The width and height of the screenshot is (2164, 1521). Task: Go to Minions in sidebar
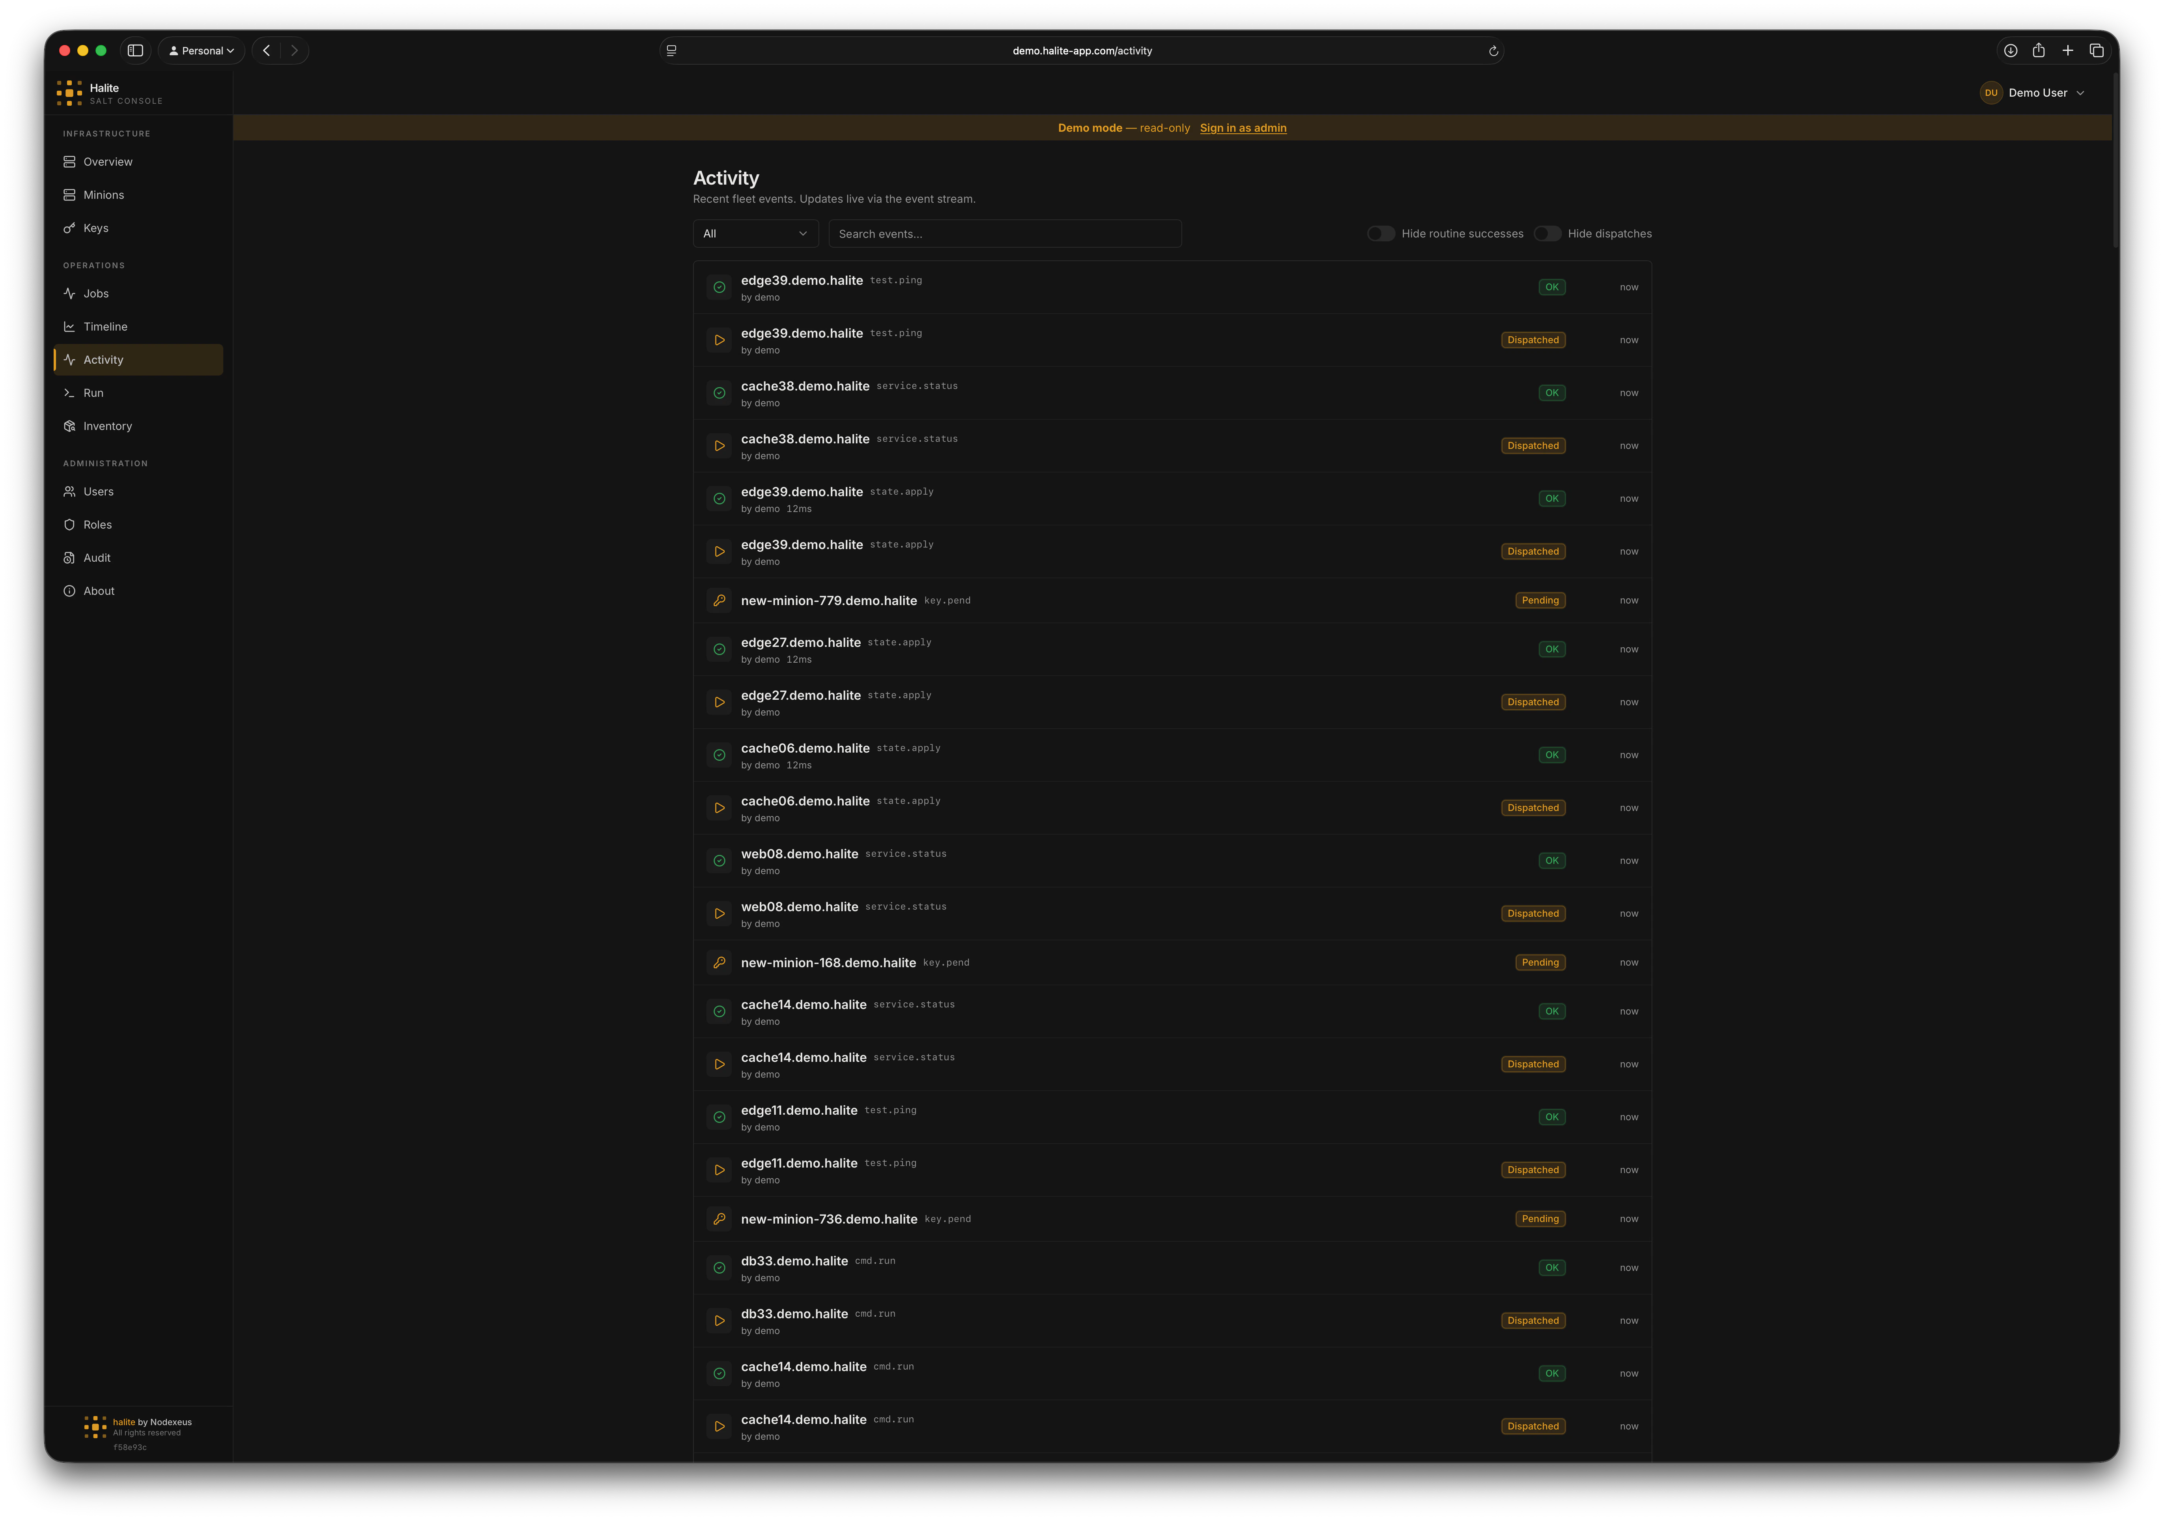coord(138,195)
